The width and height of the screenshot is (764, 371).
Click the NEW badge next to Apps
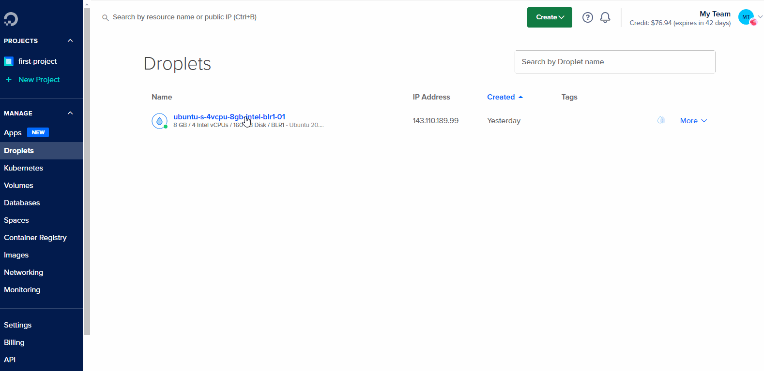point(38,132)
